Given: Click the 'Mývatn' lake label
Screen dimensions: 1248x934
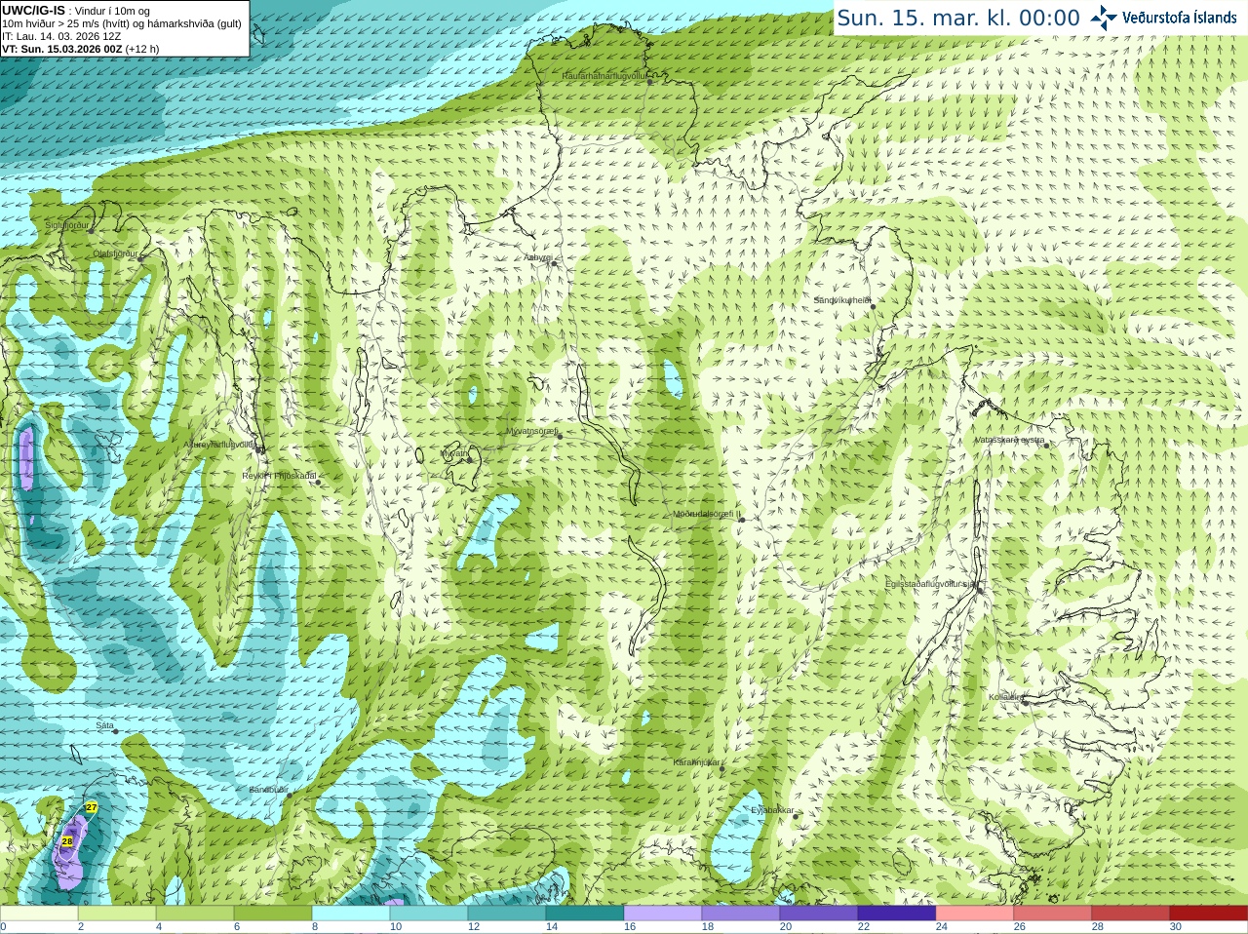Looking at the screenshot, I should click(x=454, y=453).
